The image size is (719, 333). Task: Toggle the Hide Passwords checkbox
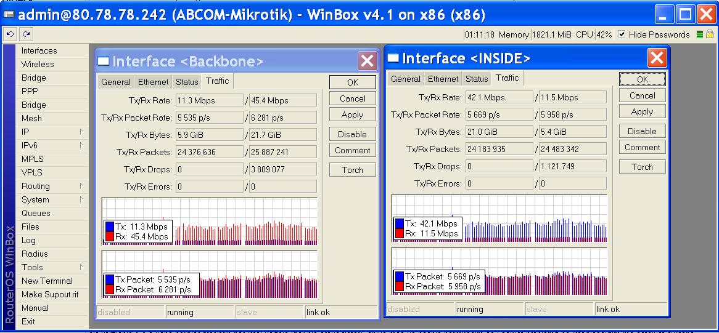[x=622, y=34]
